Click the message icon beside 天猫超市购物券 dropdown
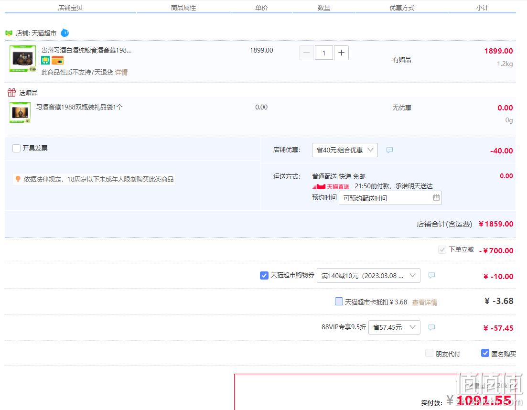 [x=431, y=276]
